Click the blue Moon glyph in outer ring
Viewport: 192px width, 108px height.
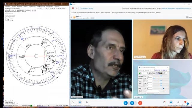(57, 63)
